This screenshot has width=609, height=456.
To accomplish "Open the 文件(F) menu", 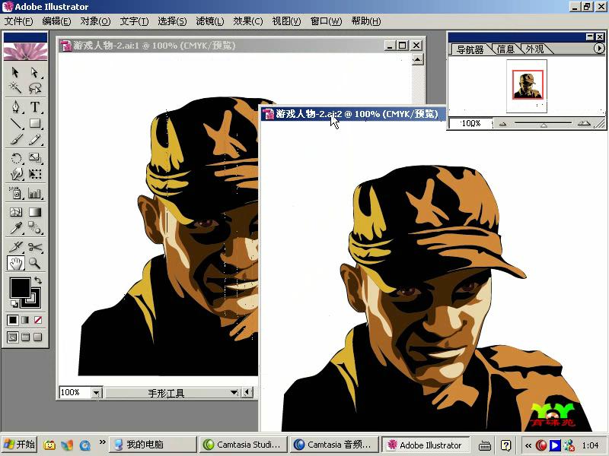I will 18,21.
